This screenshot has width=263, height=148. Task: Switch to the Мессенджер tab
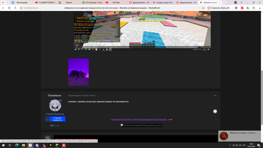[22, 3]
